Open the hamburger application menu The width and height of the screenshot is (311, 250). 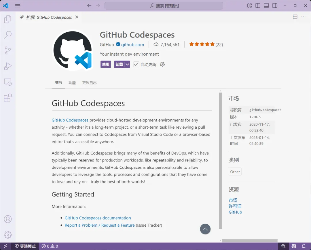[x=18, y=5]
